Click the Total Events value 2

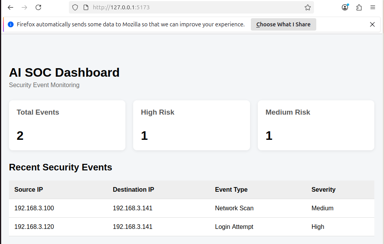pos(20,136)
